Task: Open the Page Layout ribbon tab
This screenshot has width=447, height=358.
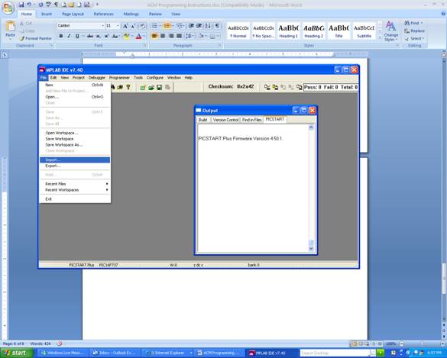Action: coord(73,14)
